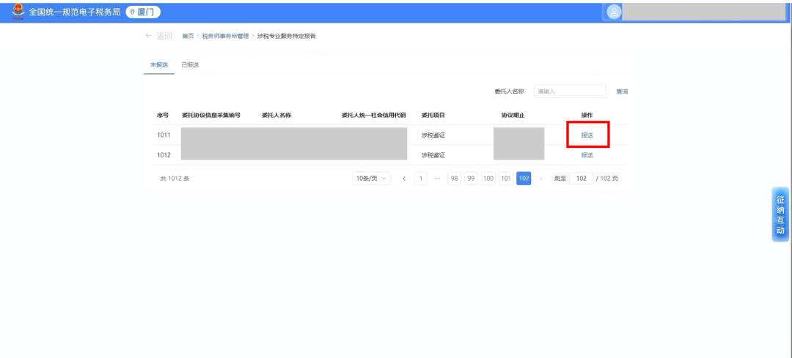Click the user avatar icon
This screenshot has height=358, width=792.
[615, 12]
